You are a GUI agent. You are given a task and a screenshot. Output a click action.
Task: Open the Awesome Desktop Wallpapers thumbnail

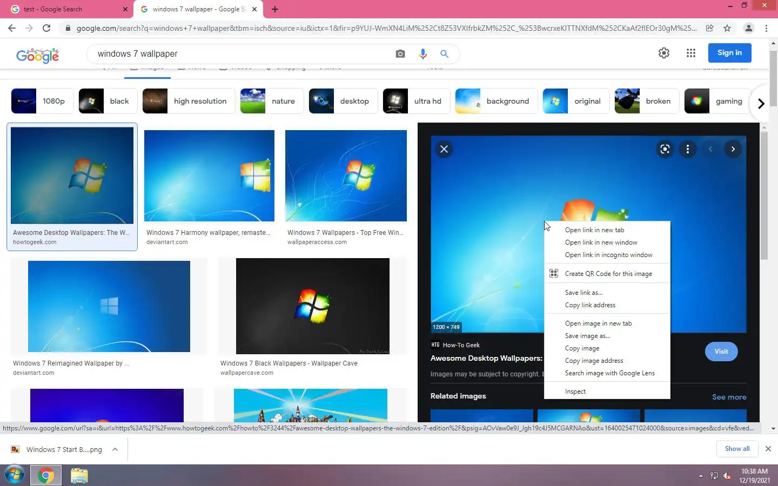tap(72, 175)
